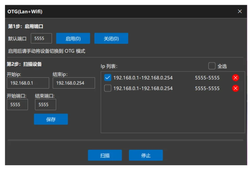Focus the 结束端口 input field
The image size is (252, 170).
pos(46,105)
